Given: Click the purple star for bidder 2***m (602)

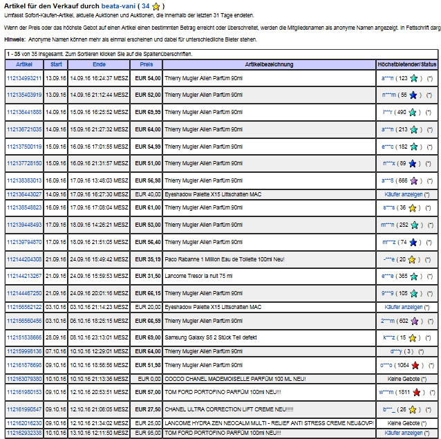Looking at the screenshot, I should [x=415, y=321].
